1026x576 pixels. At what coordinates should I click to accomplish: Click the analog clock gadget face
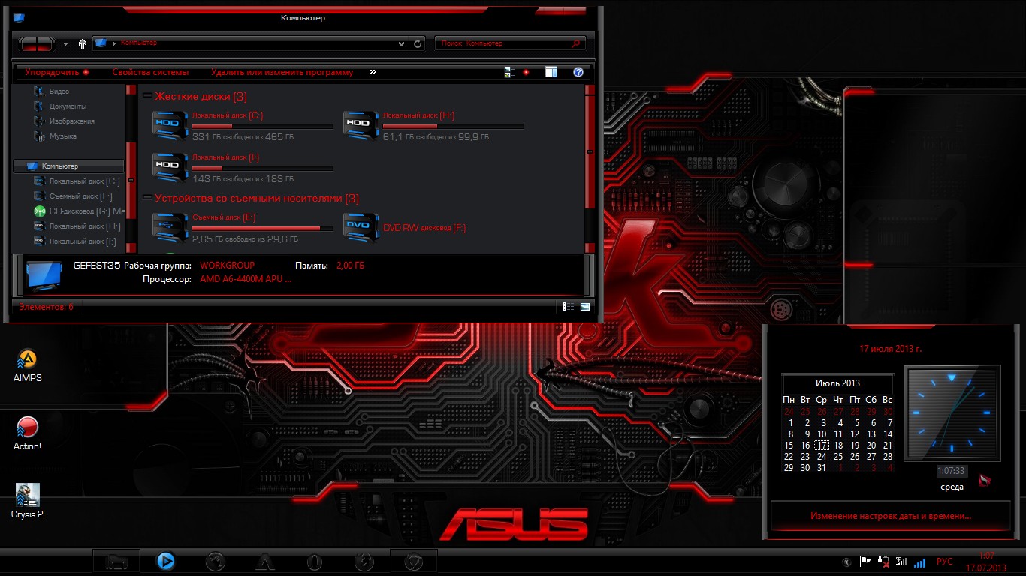pos(952,413)
